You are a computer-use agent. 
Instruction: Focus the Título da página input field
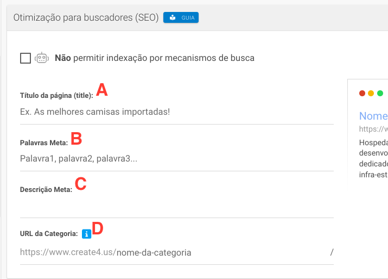176,112
